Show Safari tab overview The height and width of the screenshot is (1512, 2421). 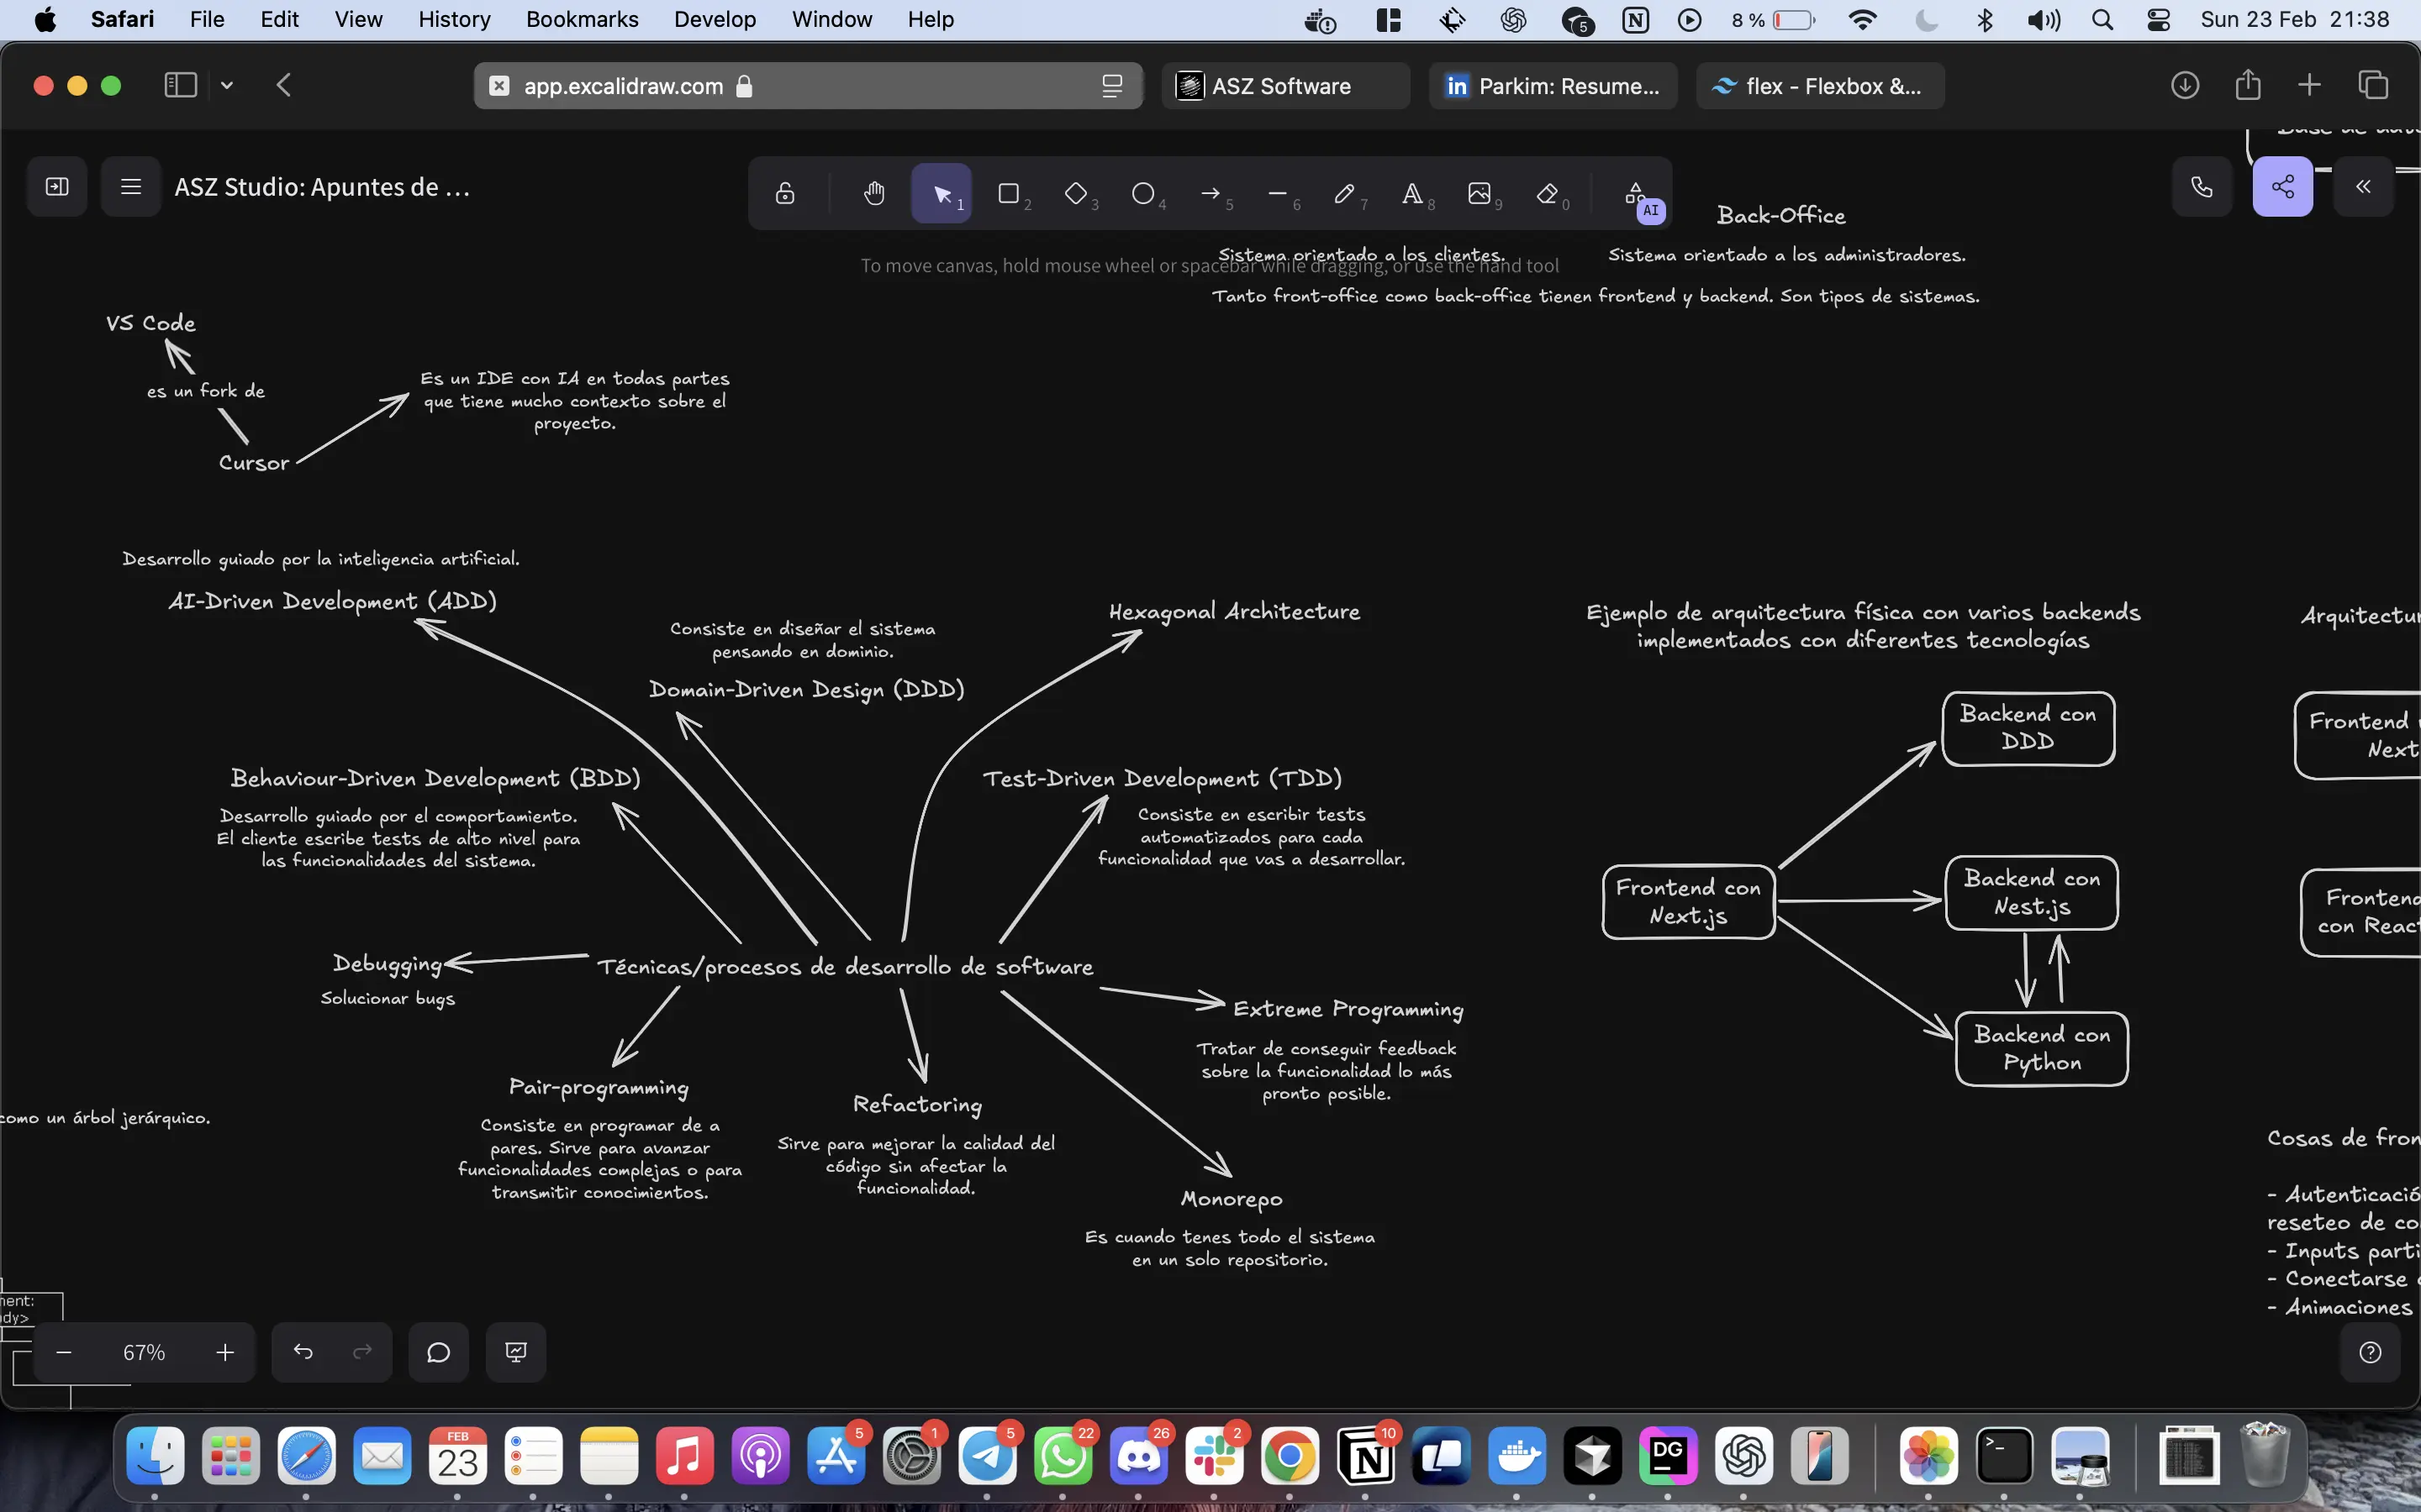click(2373, 85)
